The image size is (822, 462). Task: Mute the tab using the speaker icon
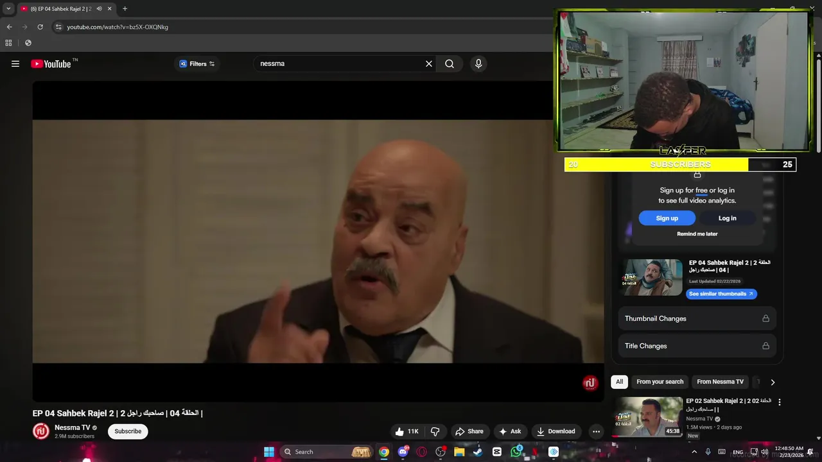pyautogui.click(x=99, y=9)
